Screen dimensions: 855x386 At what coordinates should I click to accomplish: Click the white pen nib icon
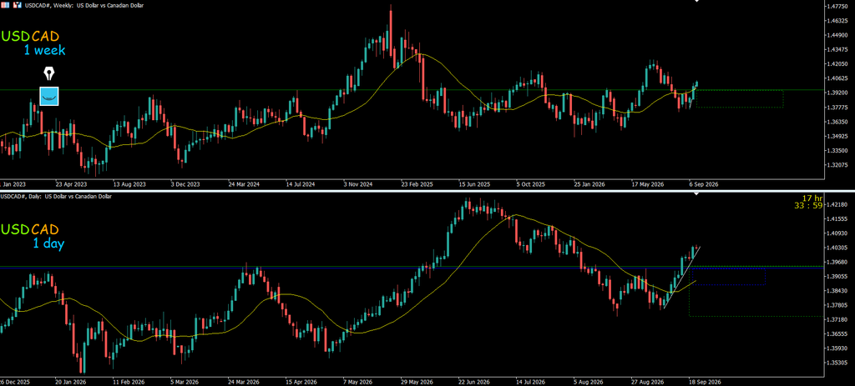tap(49, 73)
